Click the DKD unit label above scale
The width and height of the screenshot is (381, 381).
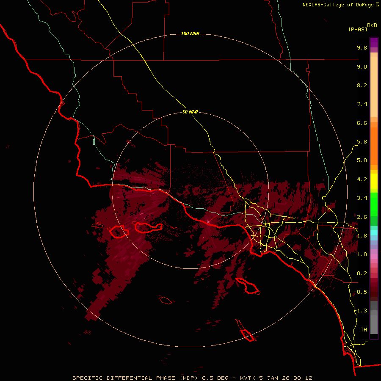coord(372,25)
